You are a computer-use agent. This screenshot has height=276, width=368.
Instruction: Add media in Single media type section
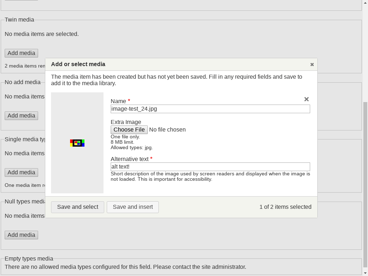(21, 172)
